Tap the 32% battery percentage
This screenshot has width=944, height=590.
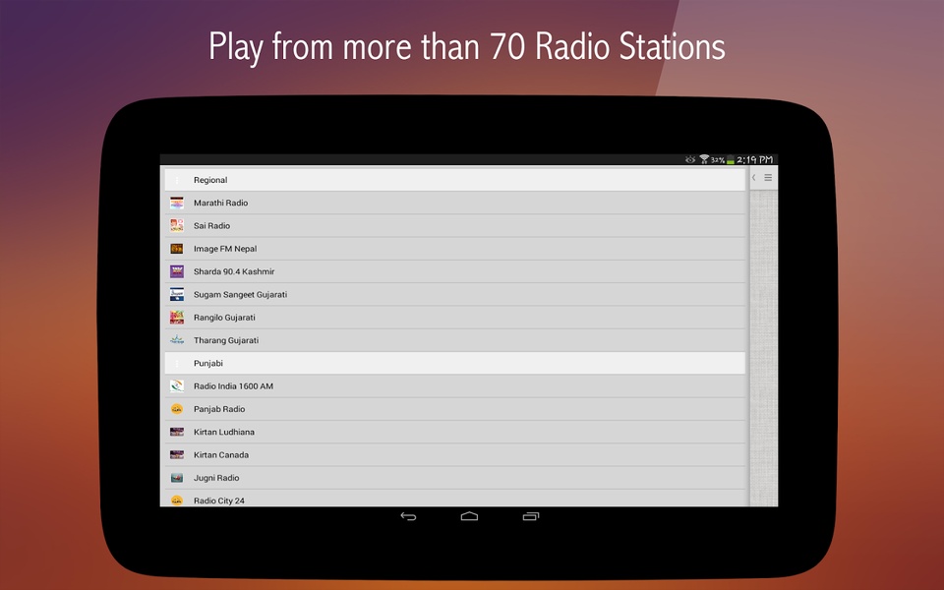tap(718, 160)
